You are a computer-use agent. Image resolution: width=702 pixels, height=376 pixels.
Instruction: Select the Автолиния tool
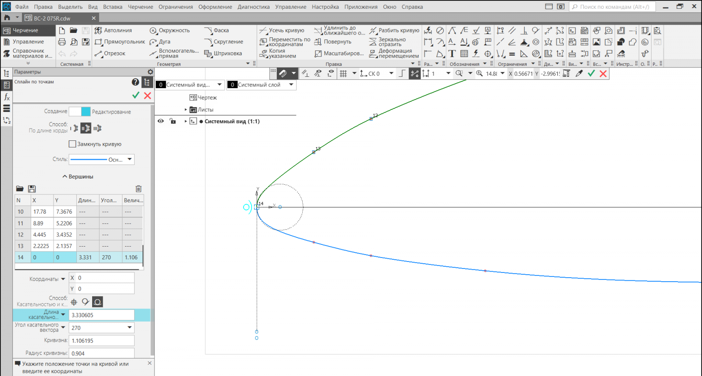113,30
